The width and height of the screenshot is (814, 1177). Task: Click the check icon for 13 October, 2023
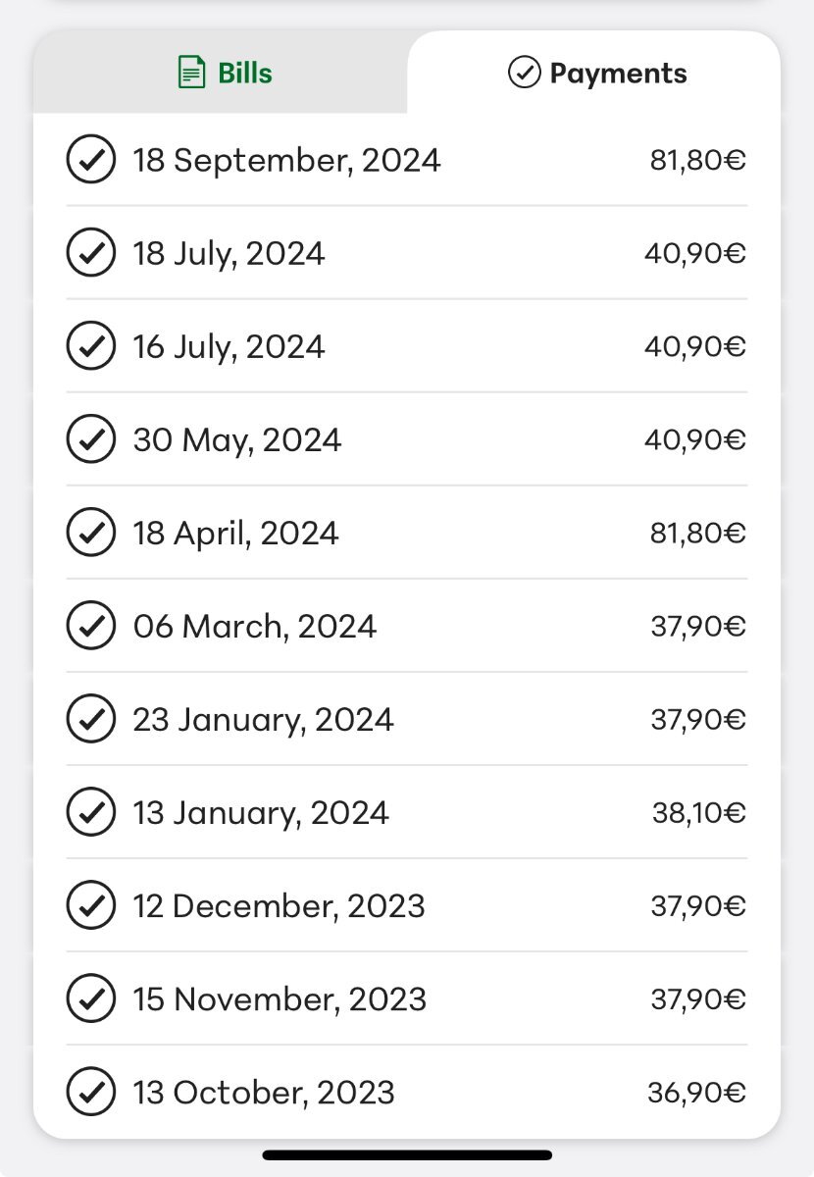coord(91,1092)
